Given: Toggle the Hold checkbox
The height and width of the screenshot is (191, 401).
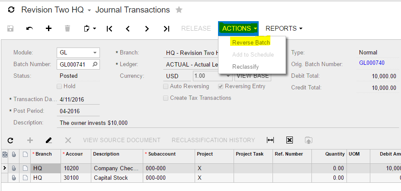Looking at the screenshot, I should [59, 86].
